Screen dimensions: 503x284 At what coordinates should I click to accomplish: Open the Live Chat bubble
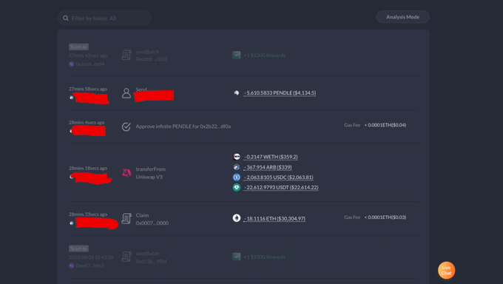446,270
